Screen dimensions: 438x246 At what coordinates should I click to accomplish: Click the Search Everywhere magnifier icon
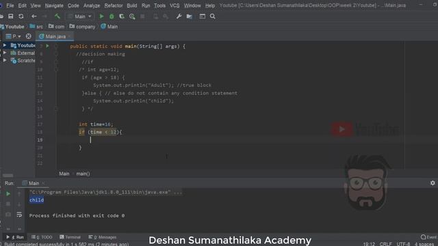[x=213, y=16]
